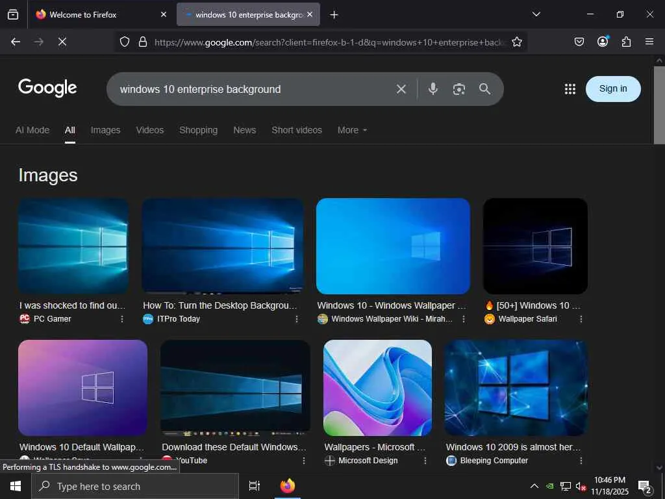This screenshot has width=665, height=499.
Task: Open the Shopping results tab
Action: coord(199,130)
